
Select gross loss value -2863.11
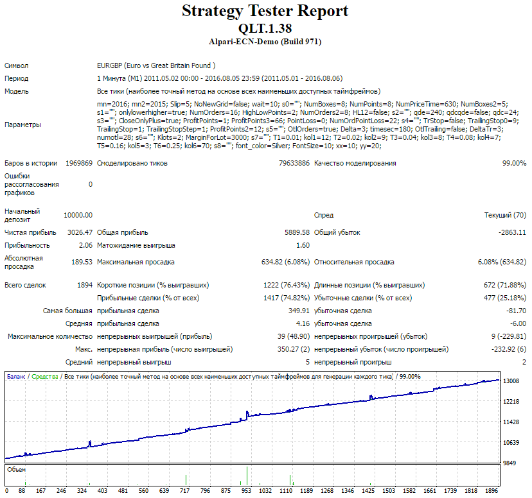512,233
